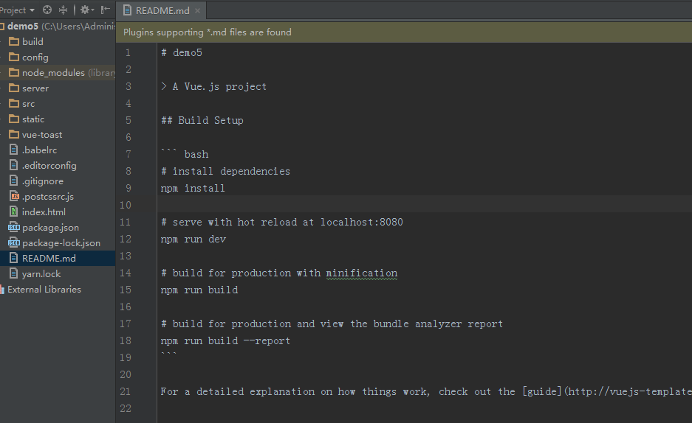This screenshot has width=692, height=423.
Task: Click the node_modules folder icon
Action: coord(14,72)
